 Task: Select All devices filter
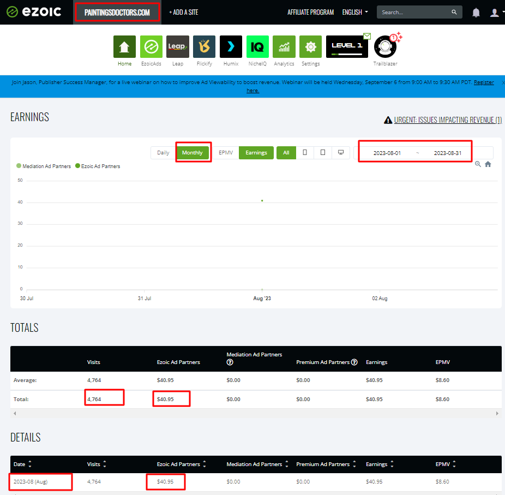coord(286,153)
